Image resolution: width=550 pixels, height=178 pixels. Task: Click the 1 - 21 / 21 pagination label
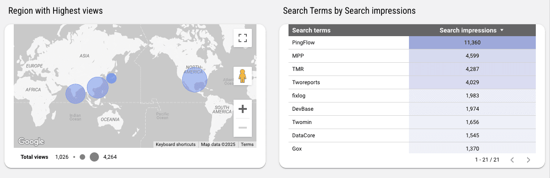[487, 160]
